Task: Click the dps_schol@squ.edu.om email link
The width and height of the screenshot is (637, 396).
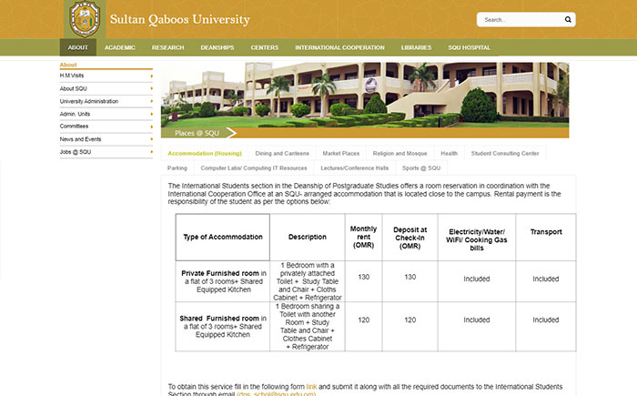Action: pyautogui.click(x=277, y=393)
